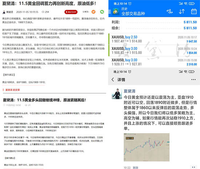This screenshot has height=169, width=200.
Task: Tap the signal icon in top status bar
Action: 181,4
